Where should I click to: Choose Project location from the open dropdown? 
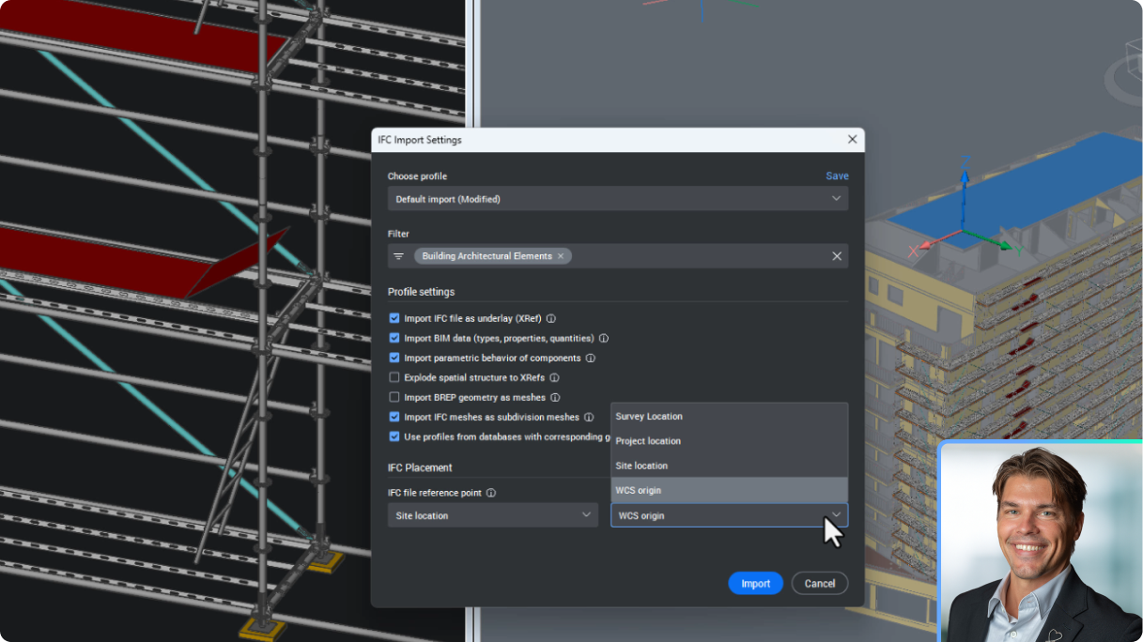click(x=648, y=440)
